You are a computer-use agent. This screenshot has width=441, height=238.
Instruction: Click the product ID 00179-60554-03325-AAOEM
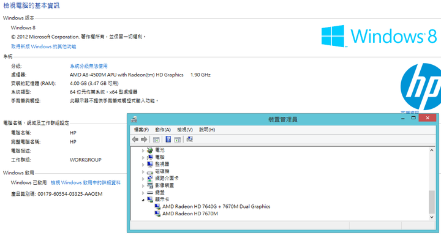(70, 194)
